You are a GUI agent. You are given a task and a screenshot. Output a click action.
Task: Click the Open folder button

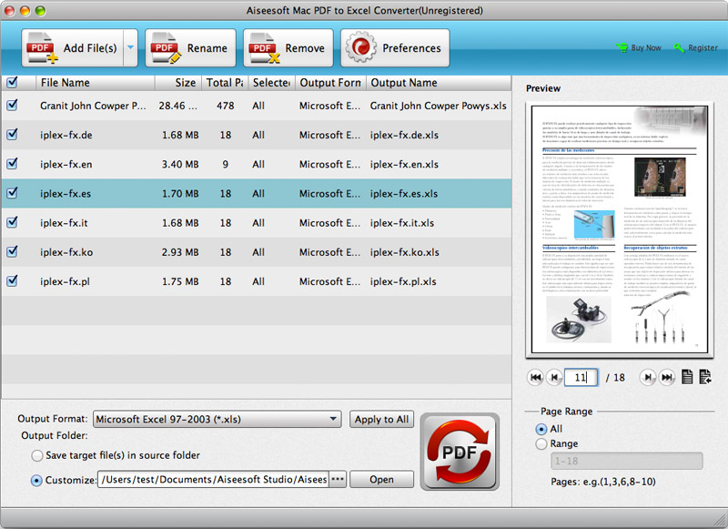pyautogui.click(x=381, y=479)
